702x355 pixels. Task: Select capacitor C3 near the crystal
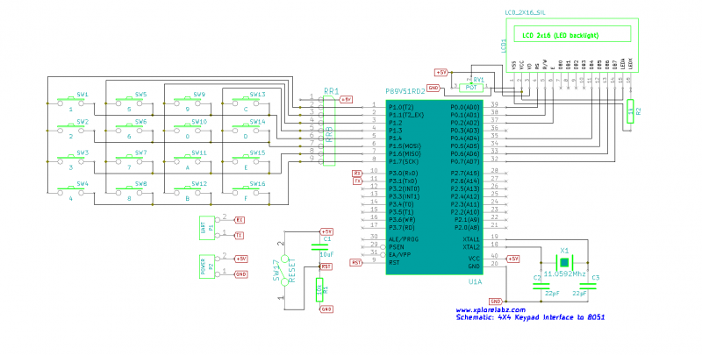pos(587,286)
